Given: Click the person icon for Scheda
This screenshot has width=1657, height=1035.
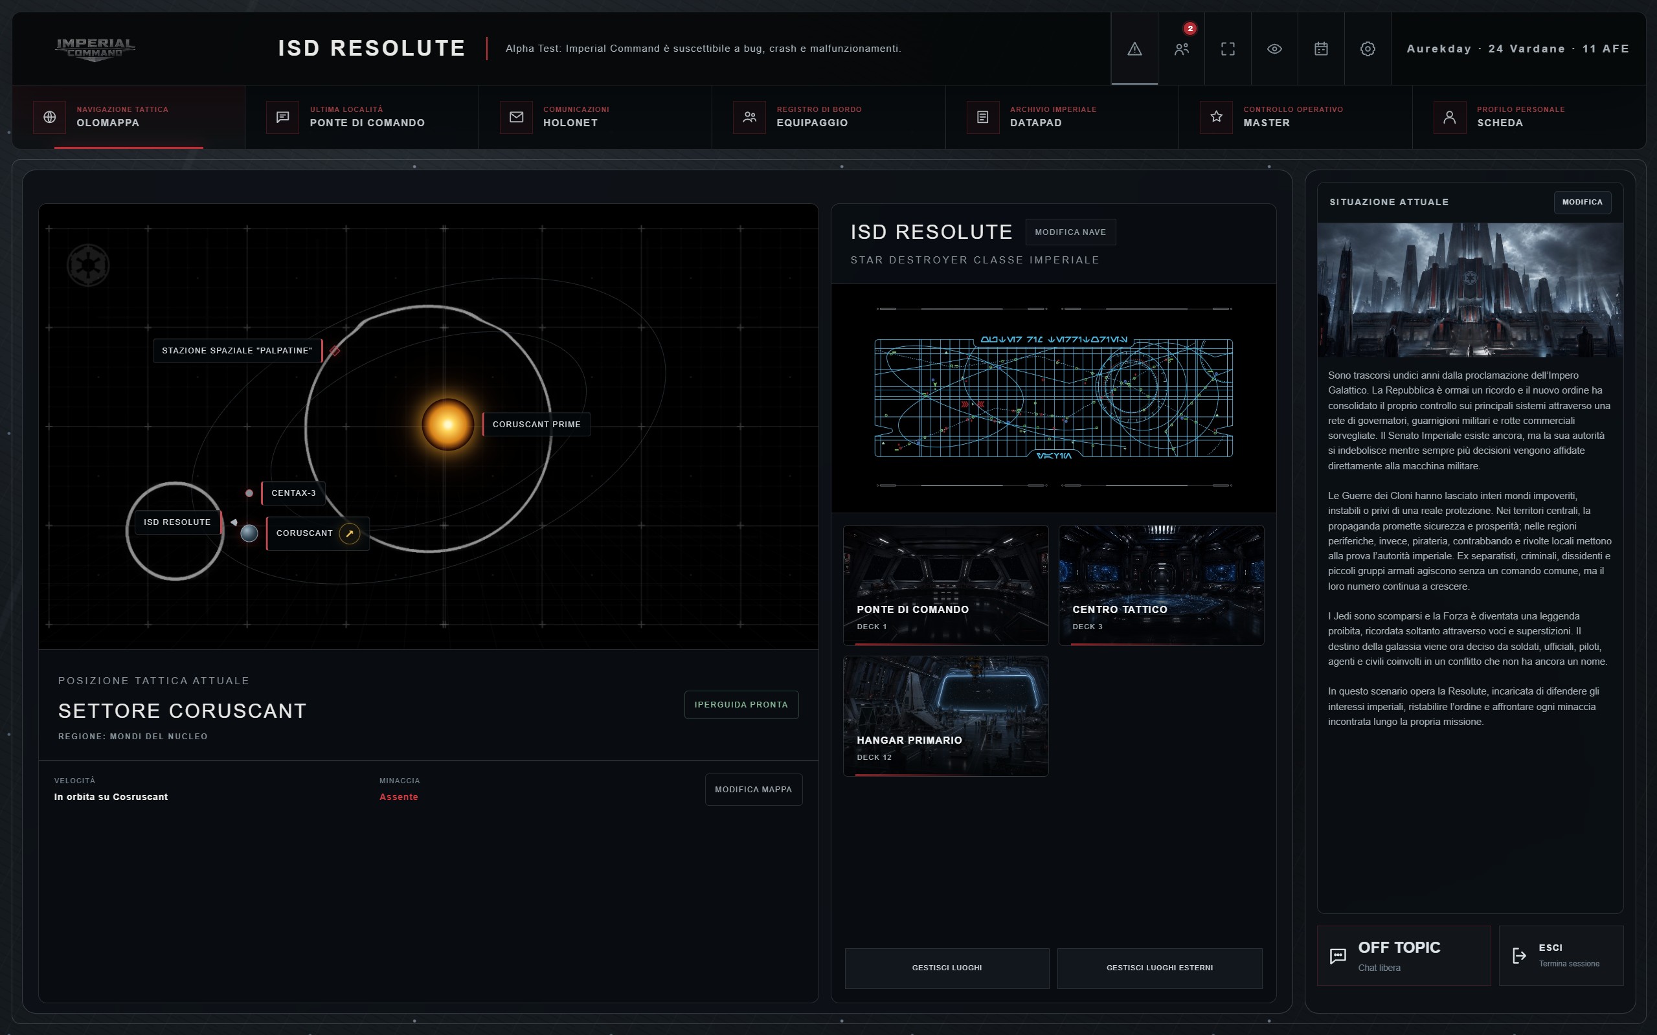Looking at the screenshot, I should click(x=1450, y=117).
